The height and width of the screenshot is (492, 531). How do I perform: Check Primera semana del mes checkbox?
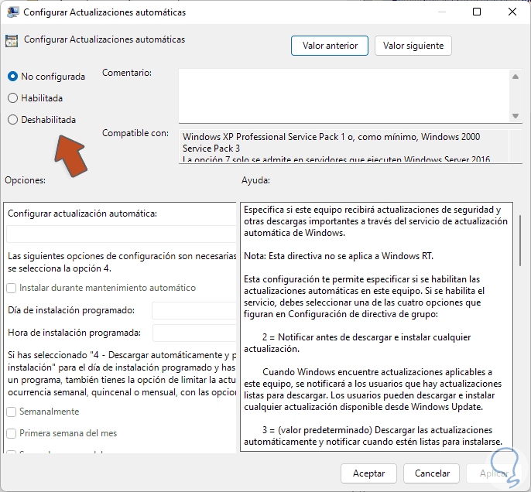11,433
